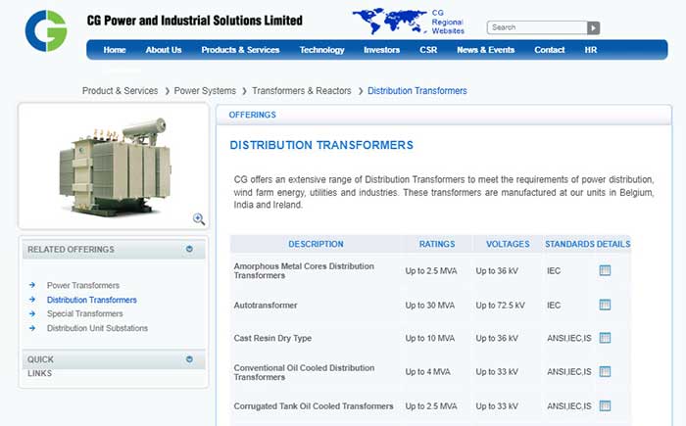Open the CG Regional Websites world map
686x426 pixels.
click(389, 21)
